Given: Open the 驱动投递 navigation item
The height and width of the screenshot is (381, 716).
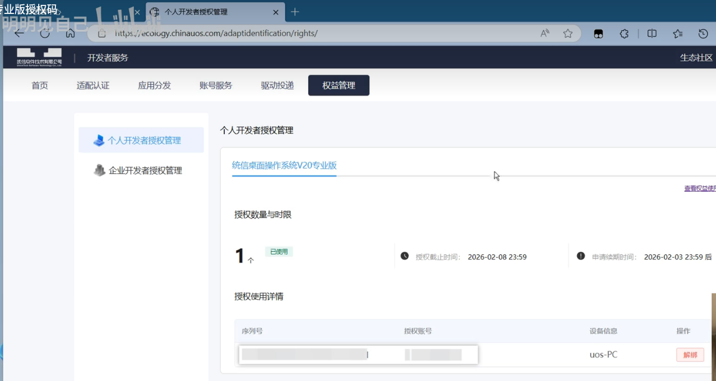Looking at the screenshot, I should 278,85.
